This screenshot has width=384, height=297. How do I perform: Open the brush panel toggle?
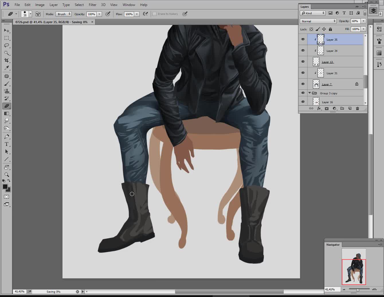(x=38, y=14)
